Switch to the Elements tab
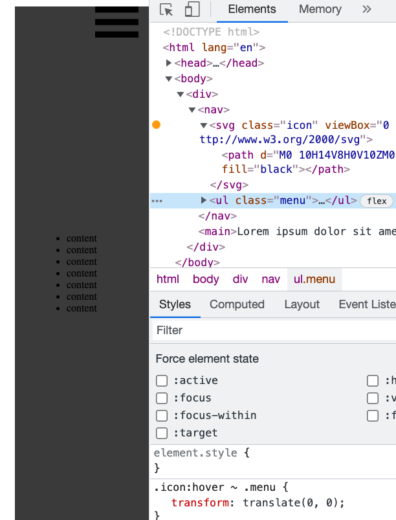Screen dimensions: 396x520 tap(252, 9)
